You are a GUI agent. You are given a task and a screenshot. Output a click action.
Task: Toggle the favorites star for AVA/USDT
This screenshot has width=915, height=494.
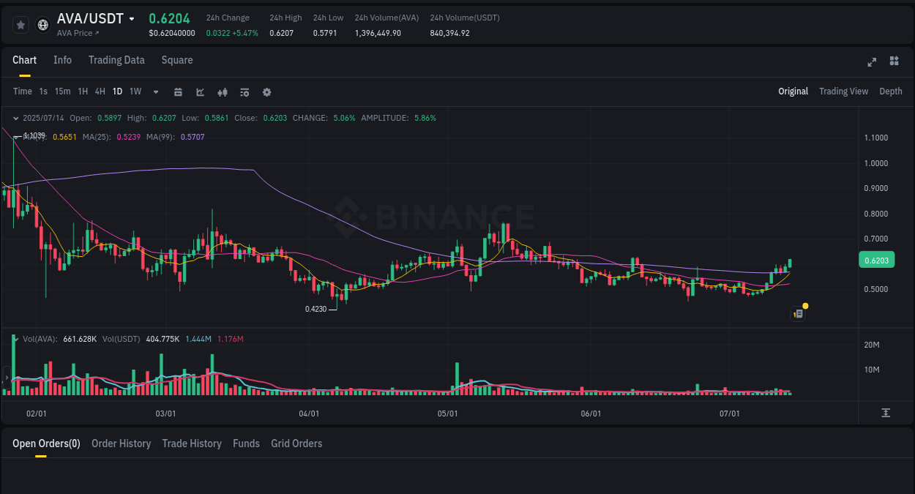point(20,23)
